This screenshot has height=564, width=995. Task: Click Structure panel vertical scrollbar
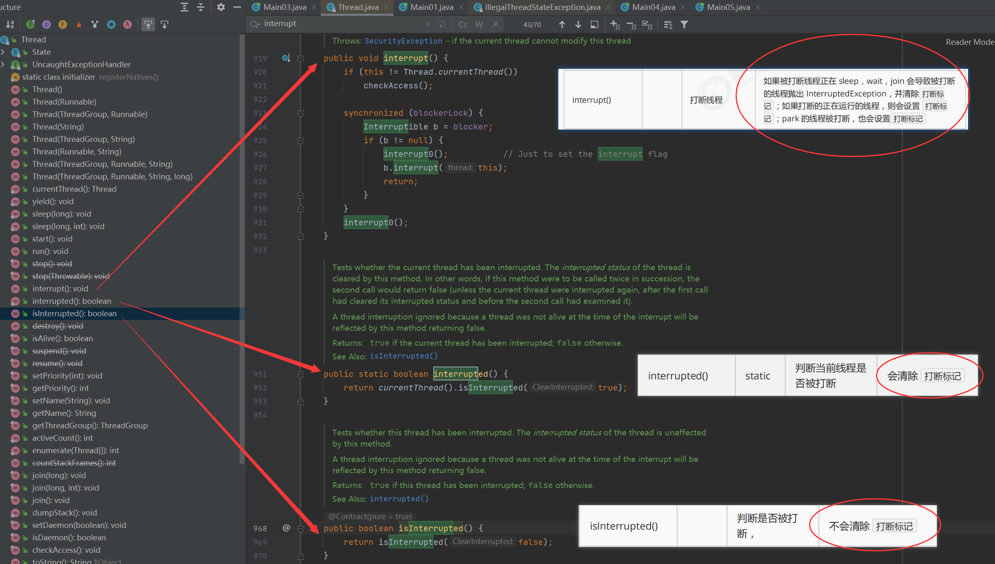pyautogui.click(x=242, y=249)
